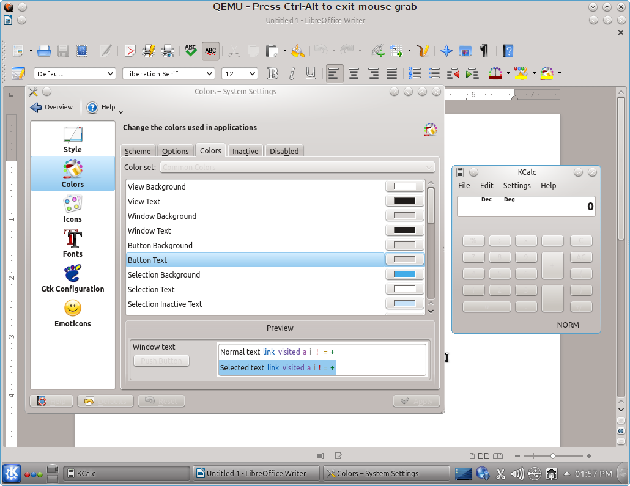Open the Navigator star icon
Image resolution: width=630 pixels, height=486 pixels.
447,51
